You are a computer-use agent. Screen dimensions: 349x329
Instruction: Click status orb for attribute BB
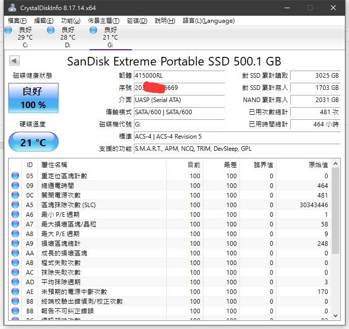[15, 311]
